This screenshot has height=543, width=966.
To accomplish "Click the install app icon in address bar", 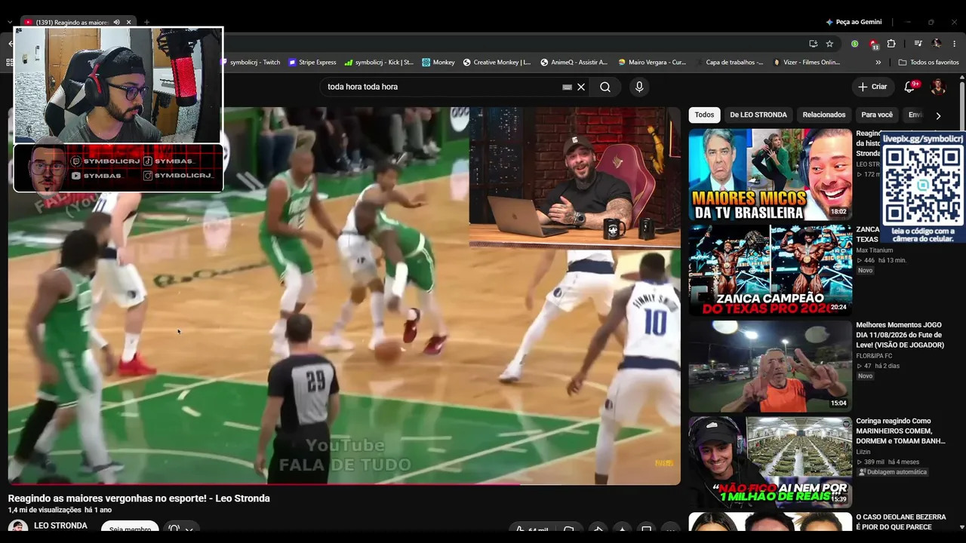I will (x=813, y=44).
